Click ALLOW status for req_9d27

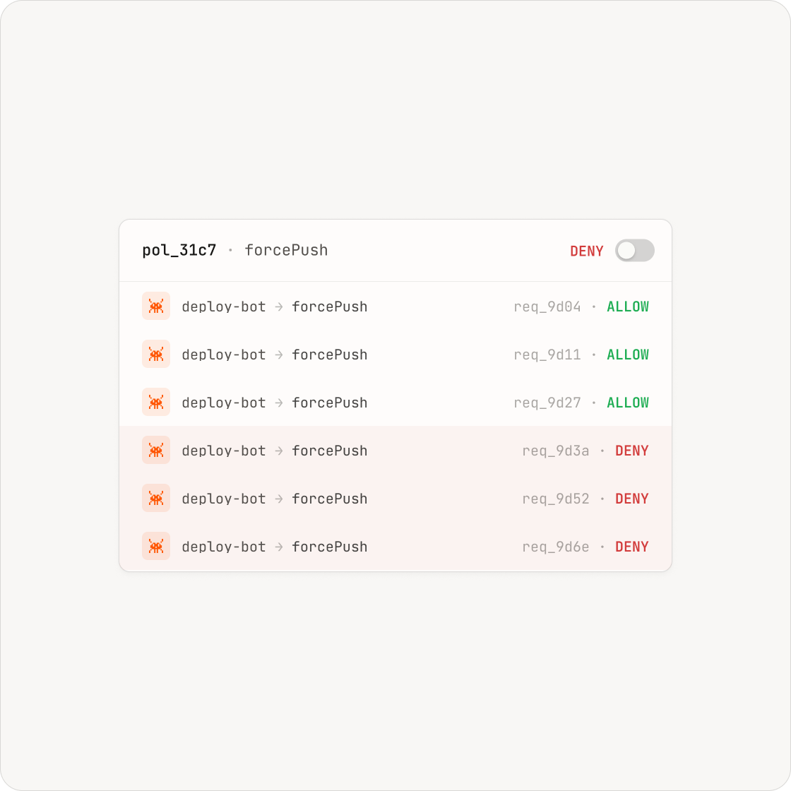(x=628, y=403)
